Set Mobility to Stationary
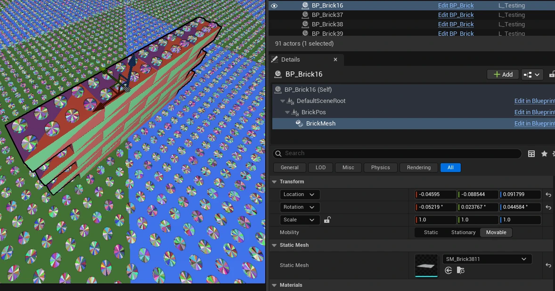The image size is (555, 291). [463, 232]
